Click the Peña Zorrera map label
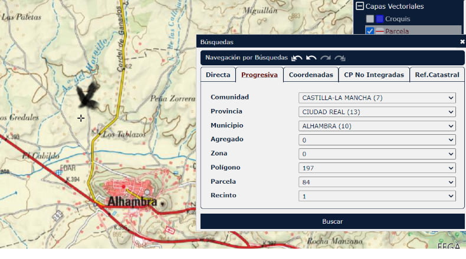 coord(173,98)
